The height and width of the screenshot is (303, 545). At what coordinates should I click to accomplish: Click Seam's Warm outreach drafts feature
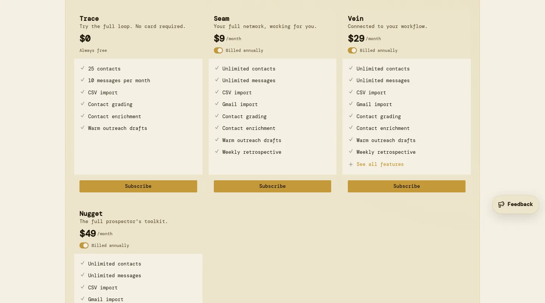click(x=252, y=140)
